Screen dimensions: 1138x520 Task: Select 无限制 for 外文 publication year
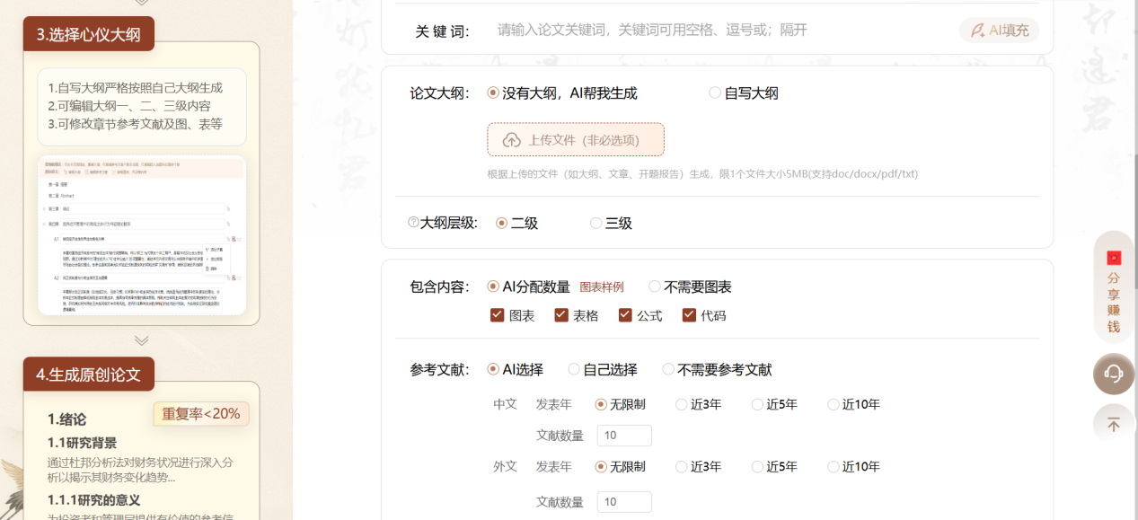(601, 466)
